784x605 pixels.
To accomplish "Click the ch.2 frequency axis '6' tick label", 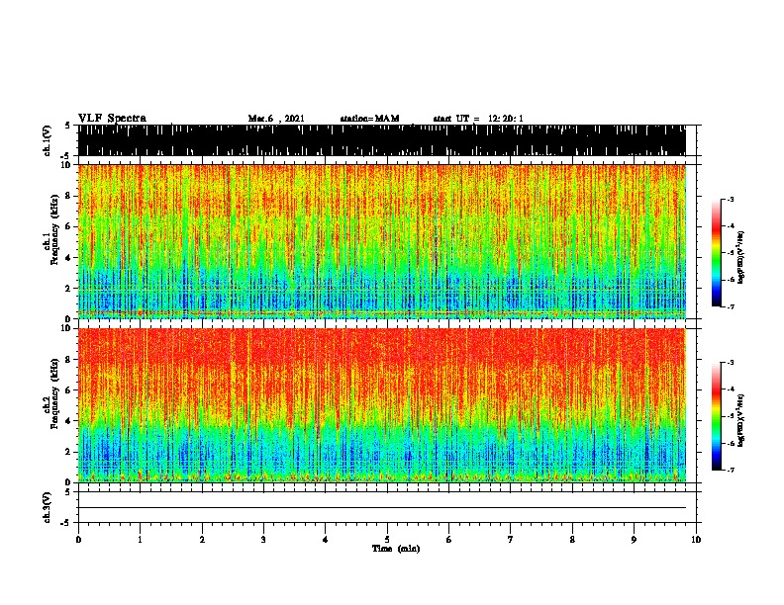I will (x=70, y=390).
